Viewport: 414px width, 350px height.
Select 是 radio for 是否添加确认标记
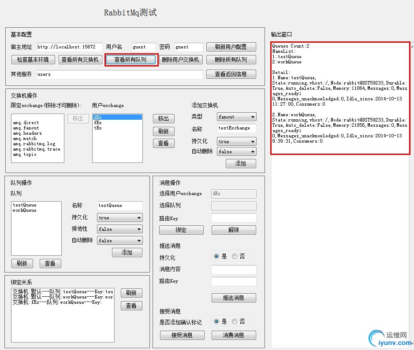click(x=216, y=321)
